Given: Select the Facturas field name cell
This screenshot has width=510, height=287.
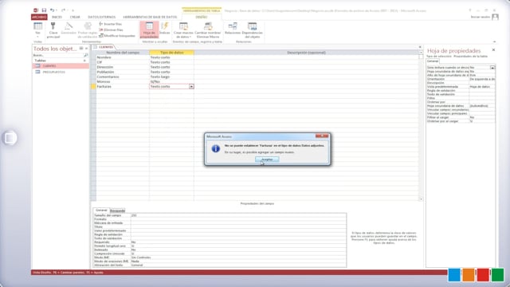Looking at the screenshot, I should point(123,87).
